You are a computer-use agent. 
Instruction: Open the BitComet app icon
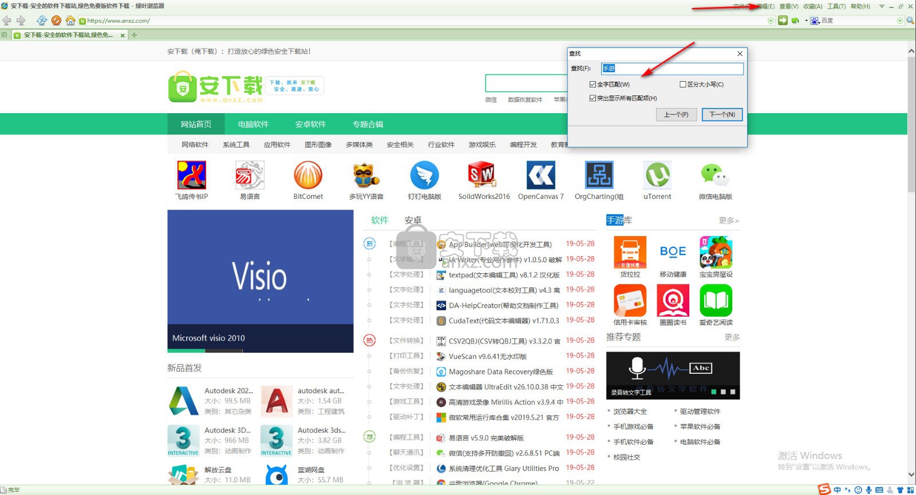click(308, 175)
